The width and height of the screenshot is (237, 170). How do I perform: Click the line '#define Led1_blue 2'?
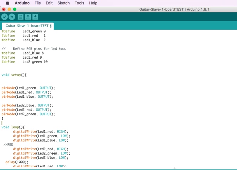(24, 40)
